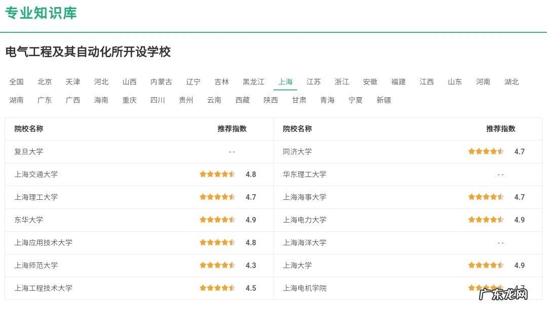This screenshot has width=547, height=309.
Task: Switch to the 江苏 province tab
Action: (314, 81)
